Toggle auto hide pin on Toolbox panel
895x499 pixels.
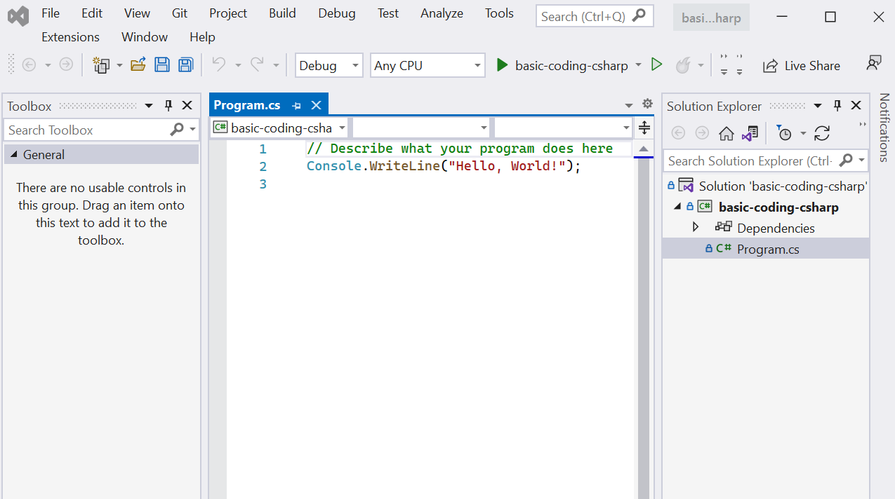click(168, 105)
